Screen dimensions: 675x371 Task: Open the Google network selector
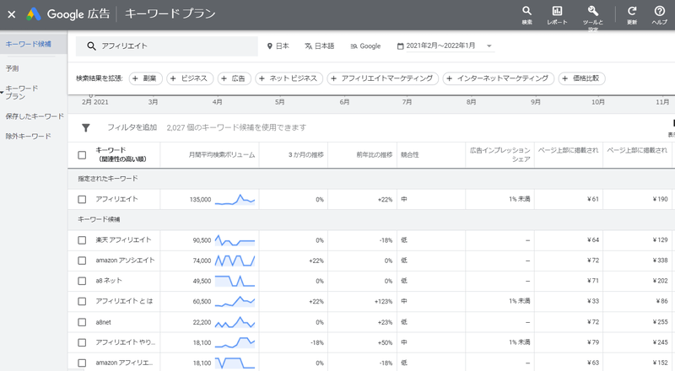coord(365,46)
